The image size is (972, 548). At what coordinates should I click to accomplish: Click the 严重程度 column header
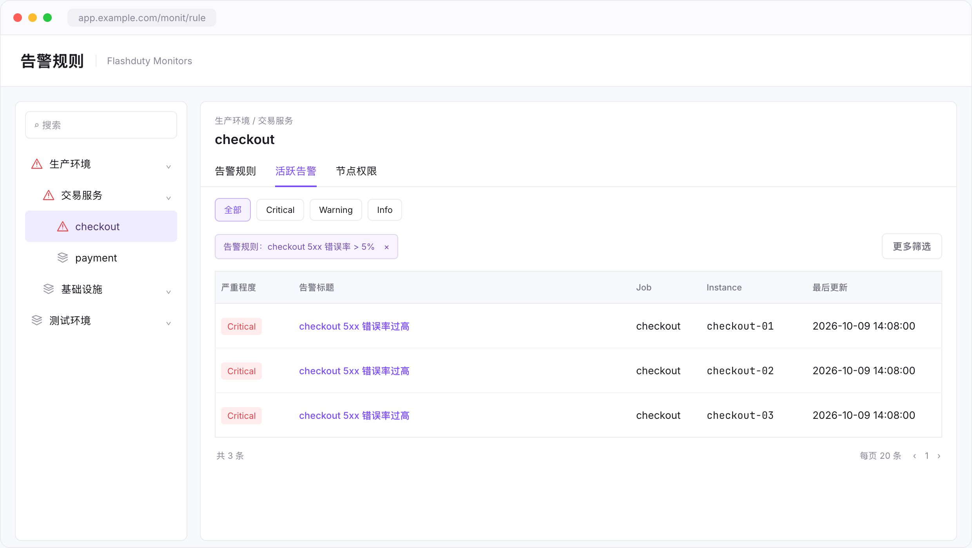tap(238, 288)
